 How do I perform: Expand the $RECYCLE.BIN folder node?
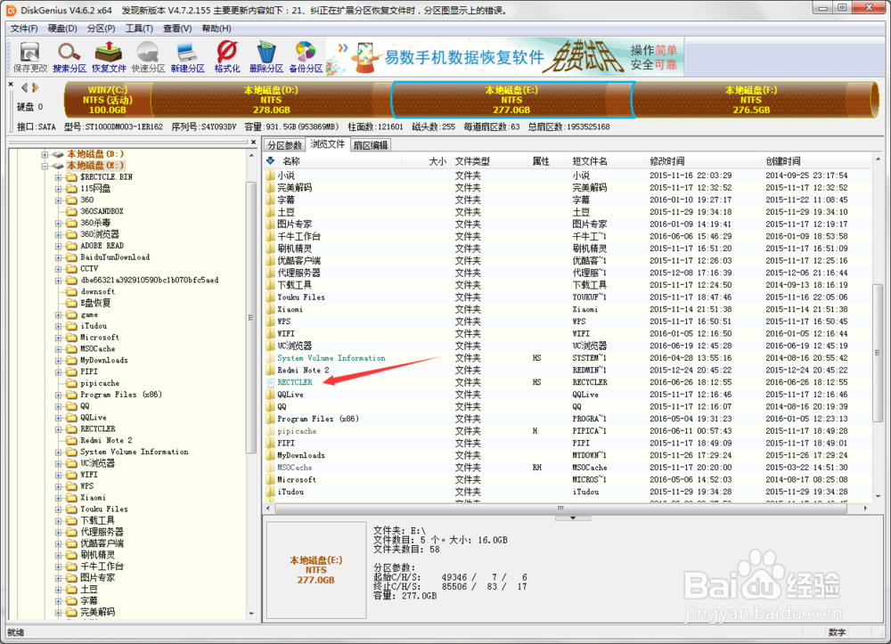[58, 177]
